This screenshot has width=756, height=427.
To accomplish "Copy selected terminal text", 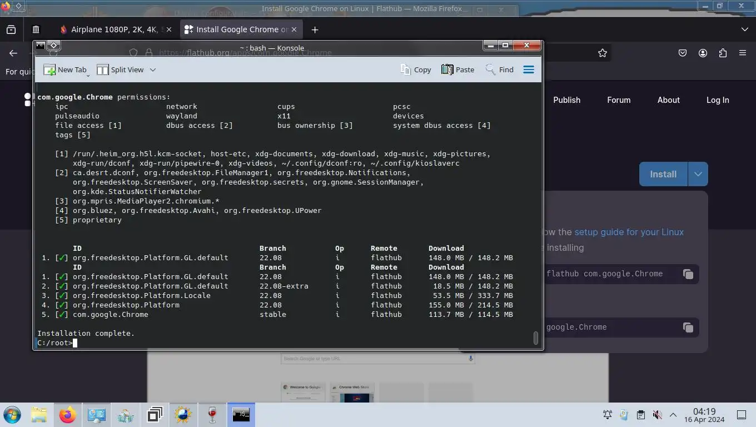I will click(416, 69).
